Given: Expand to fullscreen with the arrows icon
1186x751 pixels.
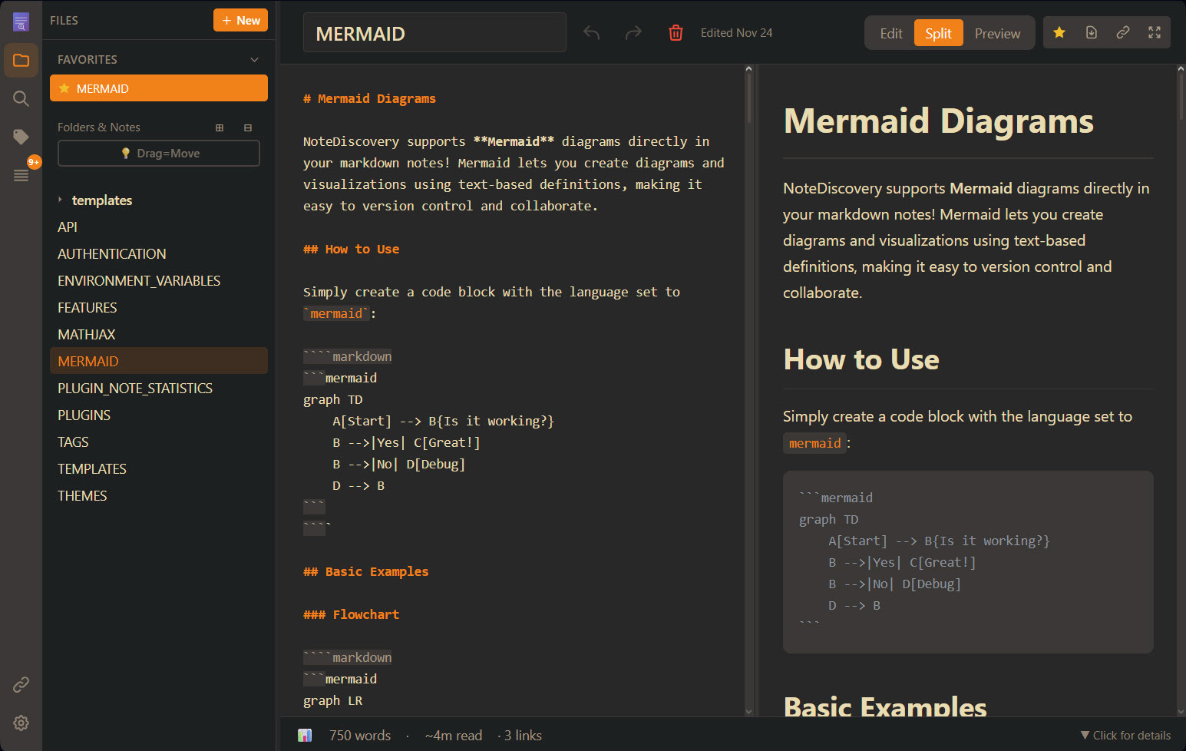Looking at the screenshot, I should point(1155,32).
